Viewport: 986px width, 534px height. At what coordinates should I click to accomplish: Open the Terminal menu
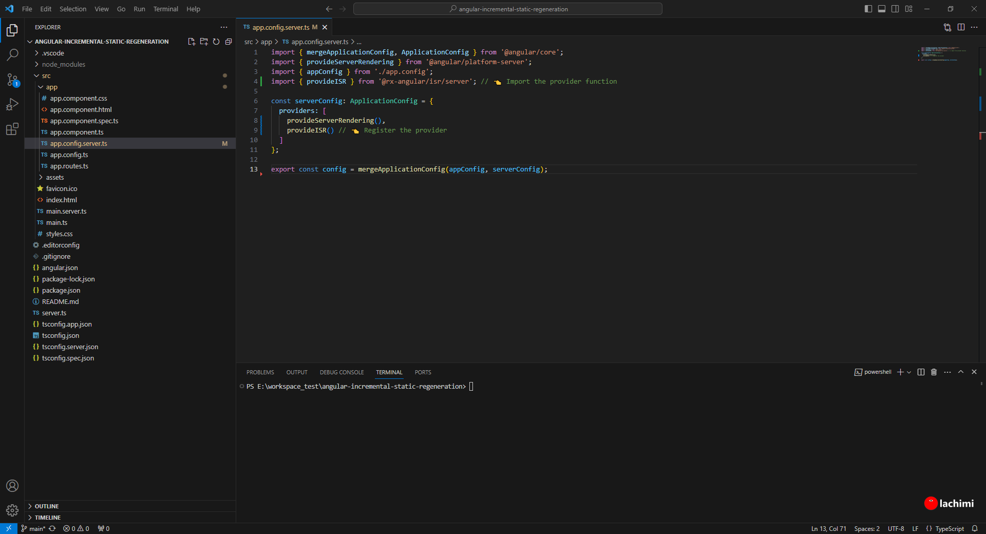(x=165, y=9)
